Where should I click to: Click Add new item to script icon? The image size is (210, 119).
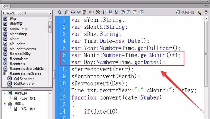point(60,12)
